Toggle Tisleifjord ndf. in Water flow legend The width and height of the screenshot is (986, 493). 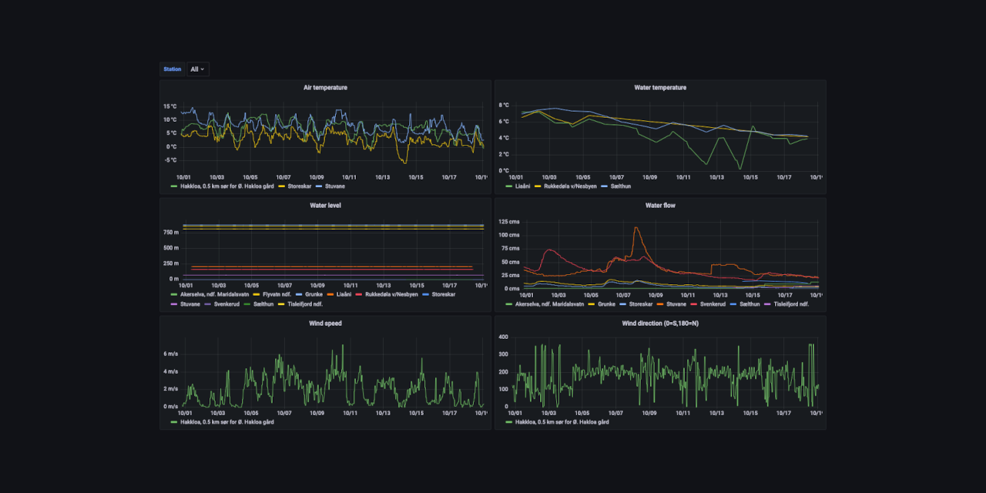tap(791, 304)
